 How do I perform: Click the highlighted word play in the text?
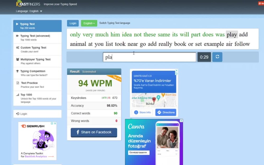[232, 35]
